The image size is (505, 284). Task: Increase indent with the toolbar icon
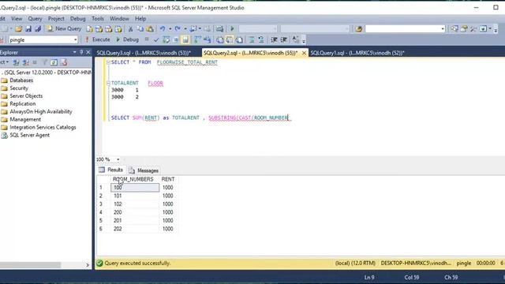[284, 39]
